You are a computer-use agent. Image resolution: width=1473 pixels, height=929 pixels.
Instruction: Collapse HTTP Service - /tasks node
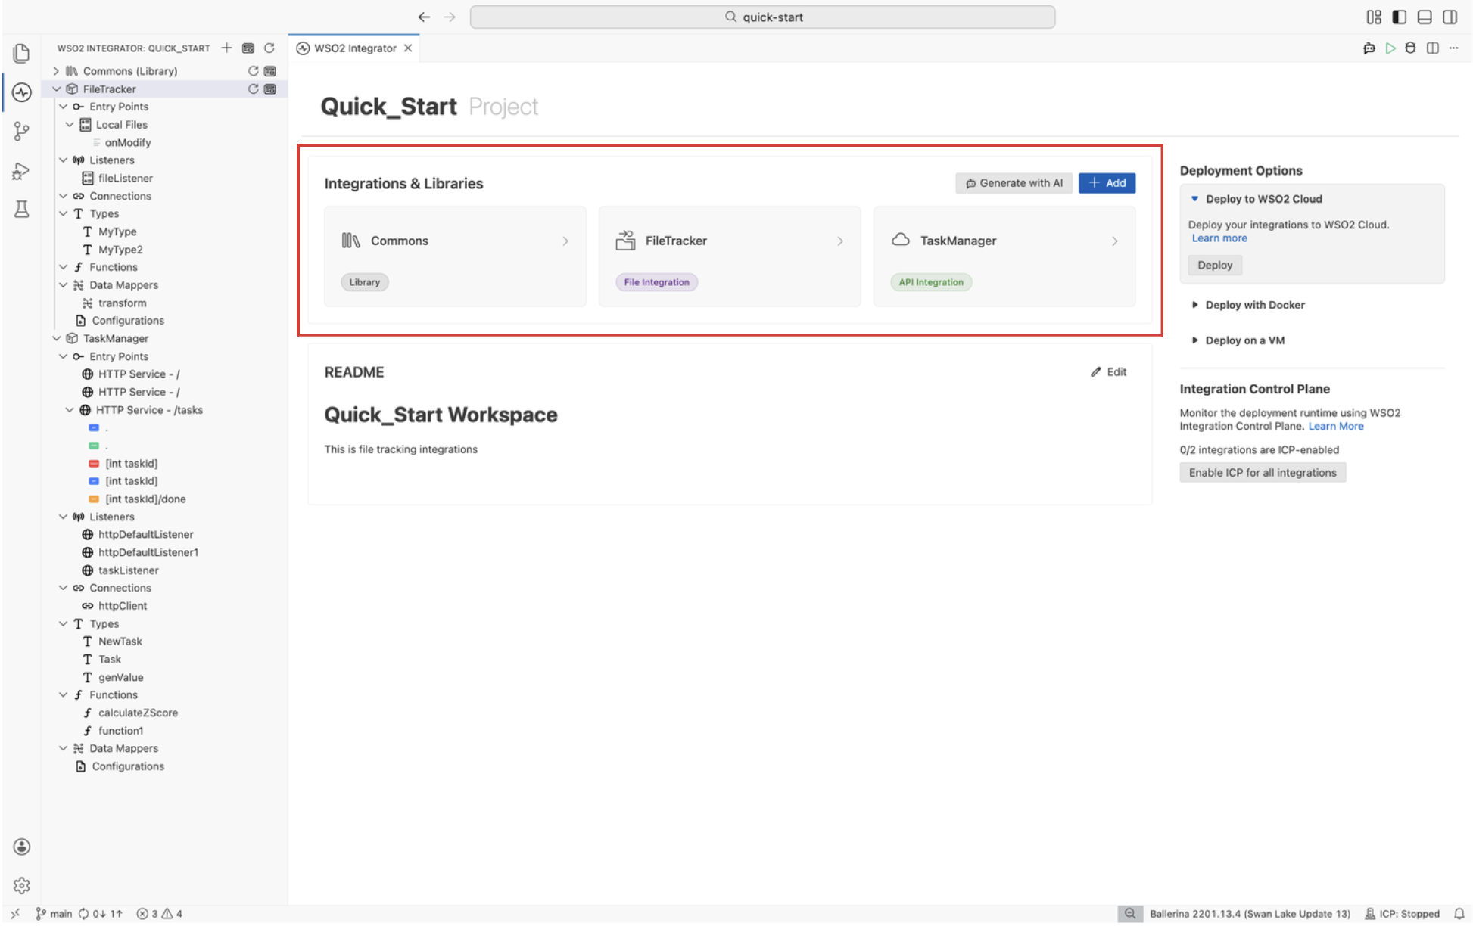tap(70, 410)
